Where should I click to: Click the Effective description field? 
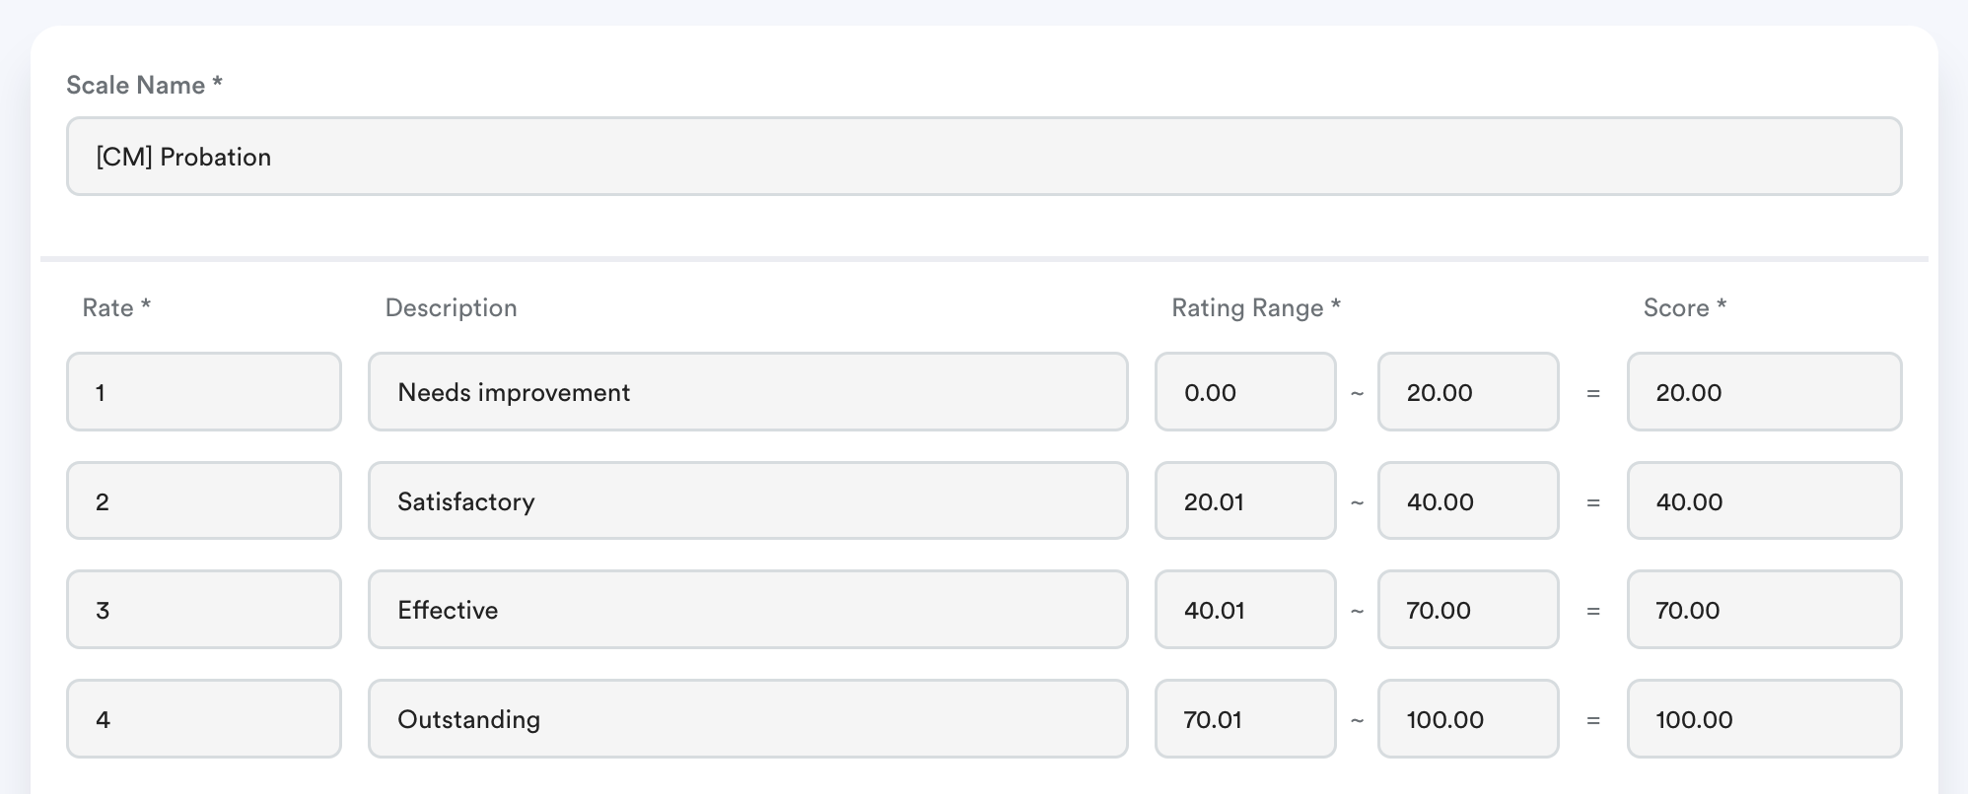coord(747,610)
